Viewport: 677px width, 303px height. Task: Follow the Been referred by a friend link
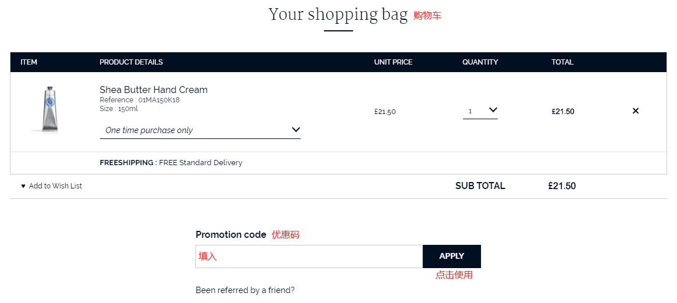[245, 290]
